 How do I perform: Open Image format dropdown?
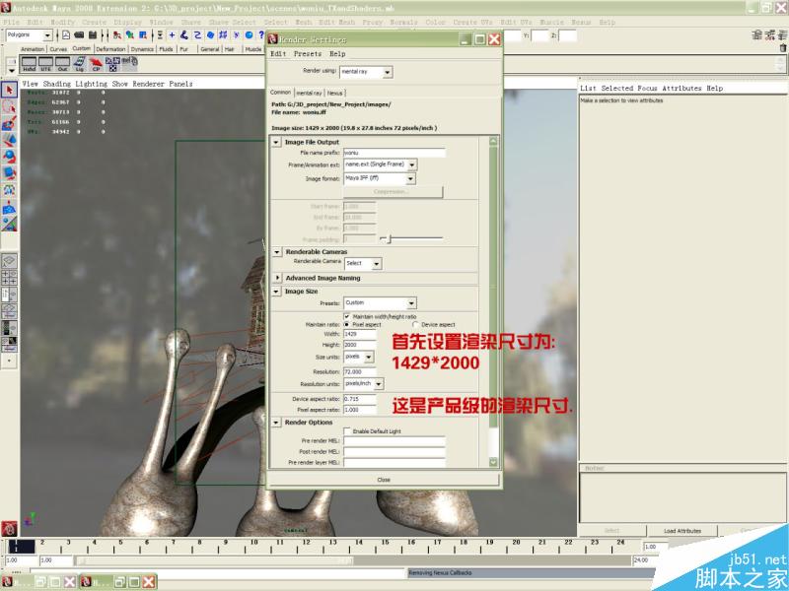380,178
